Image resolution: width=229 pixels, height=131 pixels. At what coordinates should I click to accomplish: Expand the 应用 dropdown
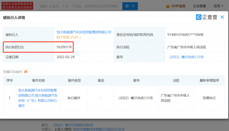218,6
